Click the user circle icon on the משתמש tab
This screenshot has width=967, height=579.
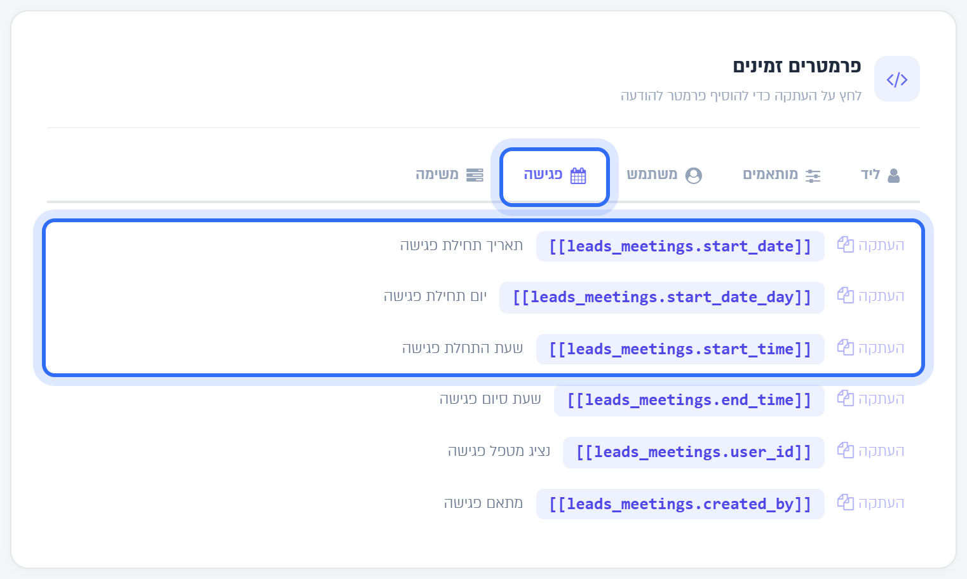693,175
